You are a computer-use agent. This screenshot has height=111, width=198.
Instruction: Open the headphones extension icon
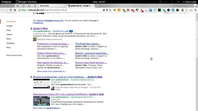pos(191,10)
